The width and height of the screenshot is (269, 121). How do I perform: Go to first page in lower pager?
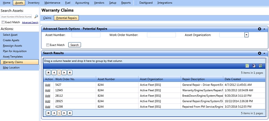point(48,113)
